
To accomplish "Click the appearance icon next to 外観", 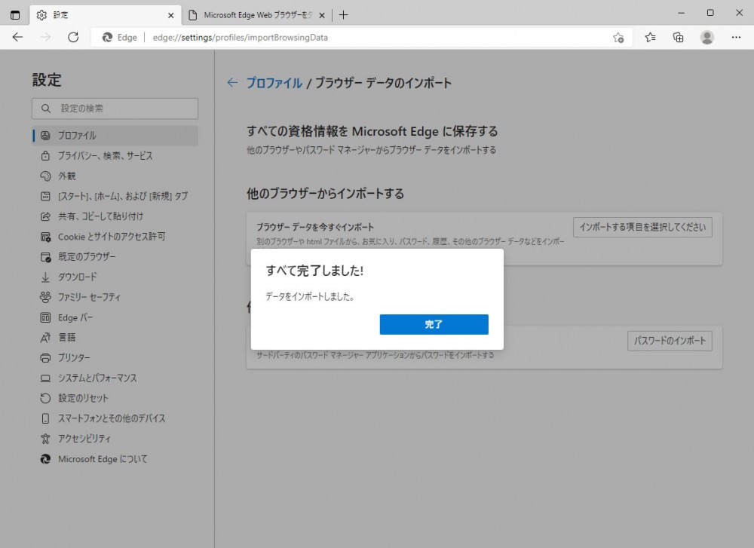I will (x=45, y=176).
